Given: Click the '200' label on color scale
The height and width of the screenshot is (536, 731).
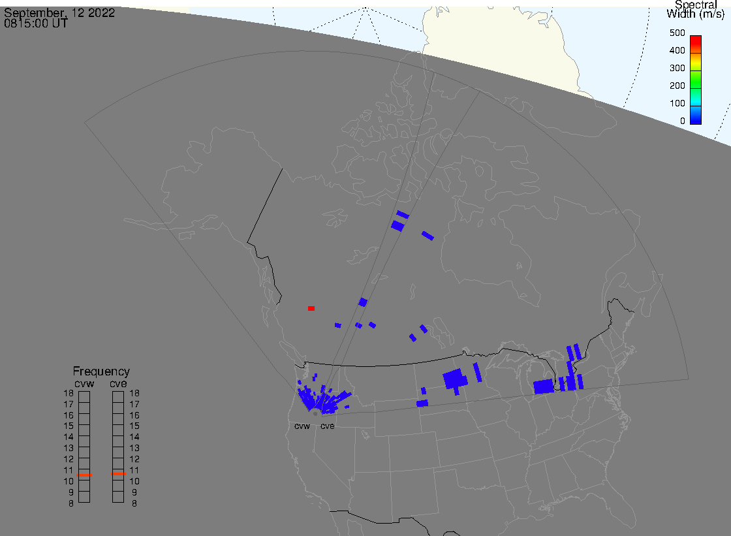Looking at the screenshot, I should [x=677, y=86].
